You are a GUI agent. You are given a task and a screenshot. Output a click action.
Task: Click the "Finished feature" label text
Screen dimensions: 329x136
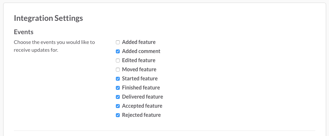[141, 88]
